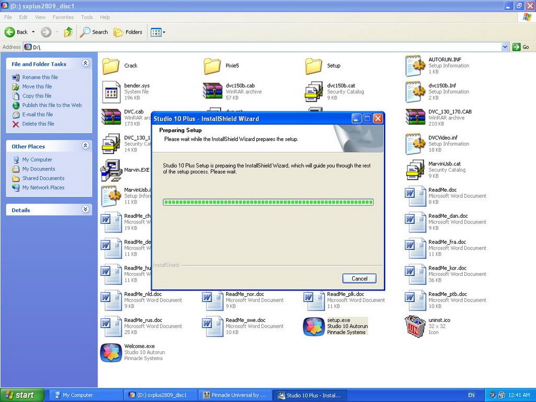
Task: Open the Address bar dropdown arrow
Action: [505, 47]
